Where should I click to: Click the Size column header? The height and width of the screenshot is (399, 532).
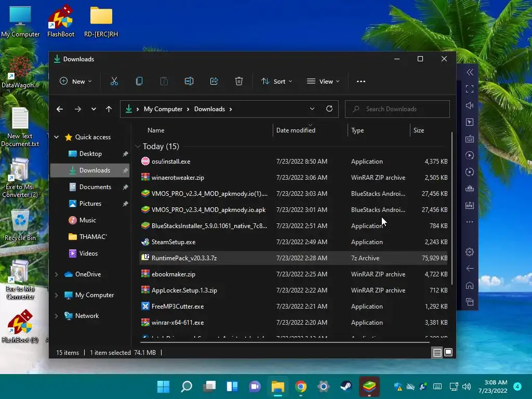point(419,130)
